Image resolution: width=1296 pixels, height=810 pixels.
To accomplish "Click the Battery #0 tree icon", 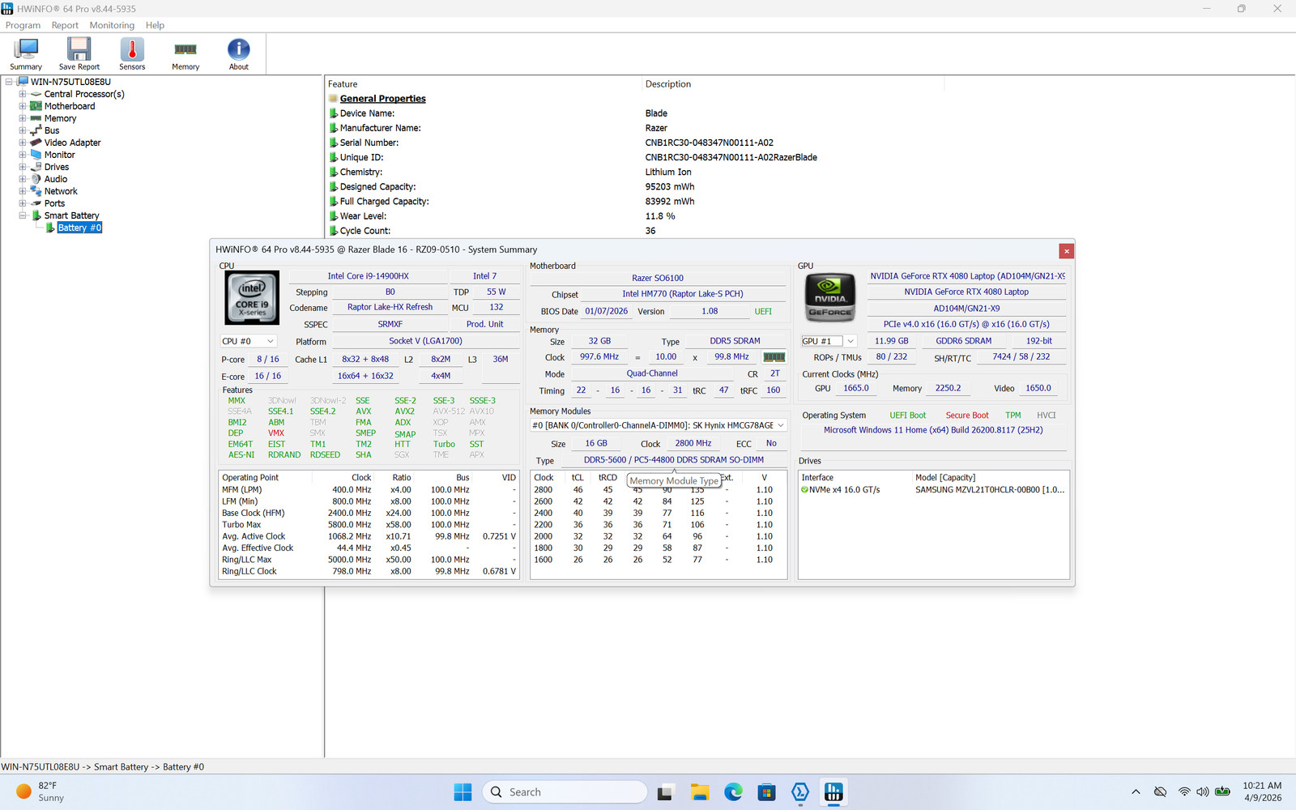I will (x=50, y=228).
